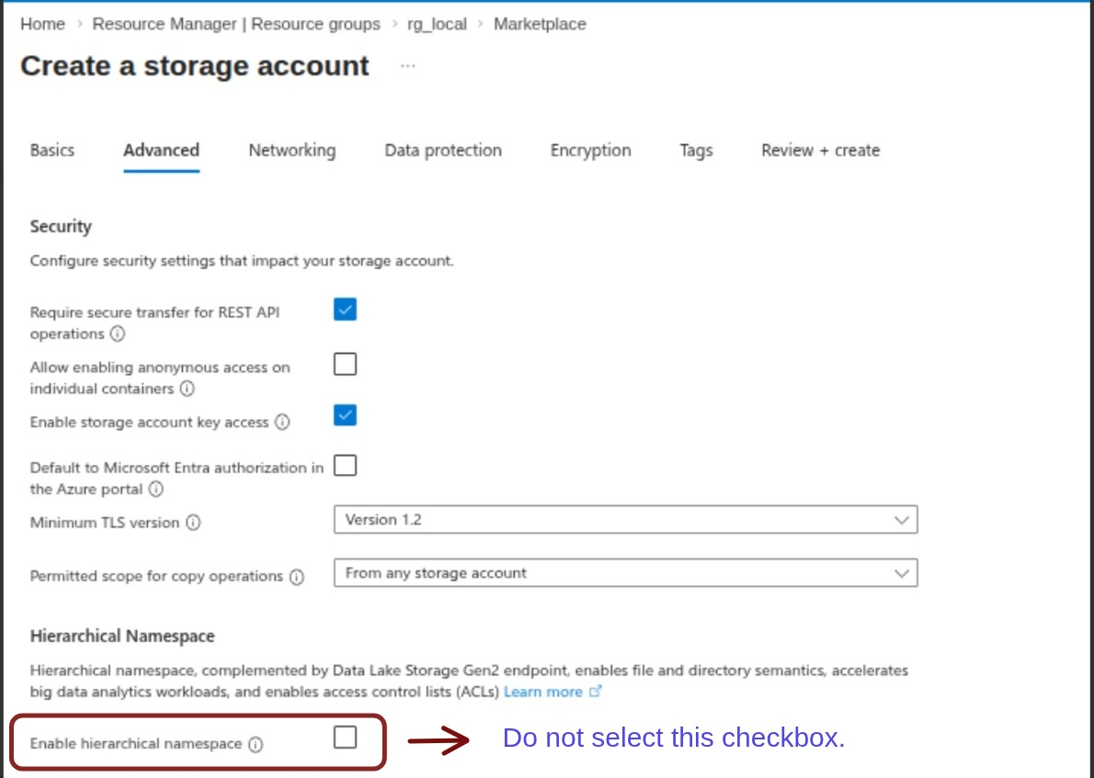Image resolution: width=1094 pixels, height=778 pixels.
Task: Click info icon beside Enable hierarchical namespace
Action: click(256, 744)
